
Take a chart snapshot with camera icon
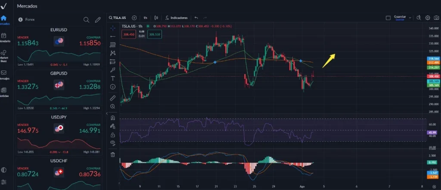(436, 18)
